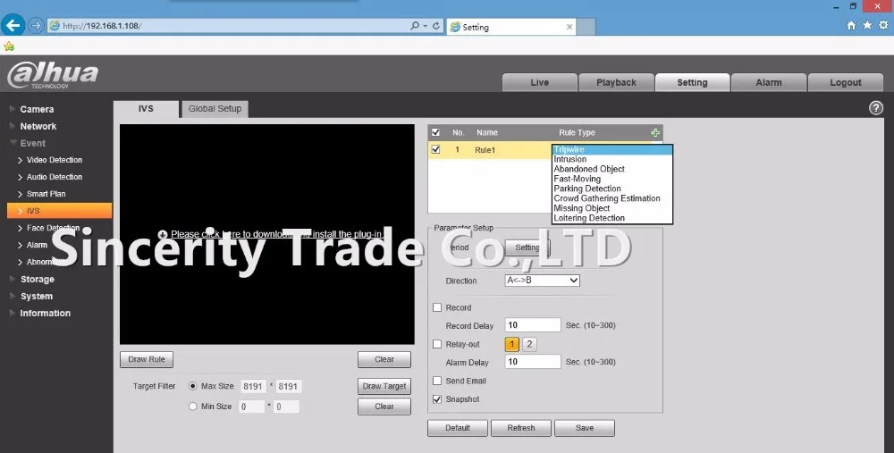This screenshot has height=453, width=894.
Task: Click the Refresh button
Action: click(521, 428)
